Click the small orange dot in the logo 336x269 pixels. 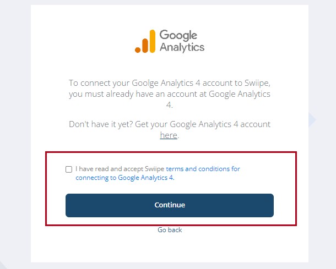coord(138,50)
